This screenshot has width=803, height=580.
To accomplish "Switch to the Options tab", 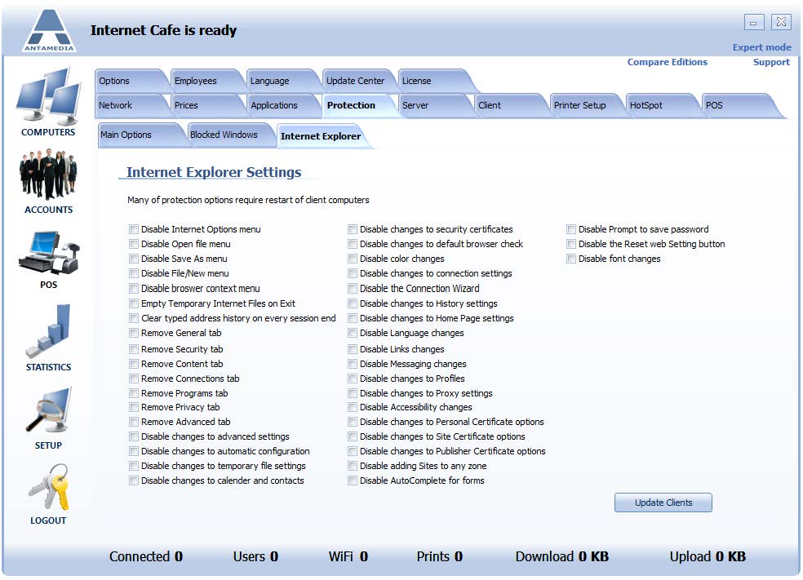I will click(x=131, y=81).
